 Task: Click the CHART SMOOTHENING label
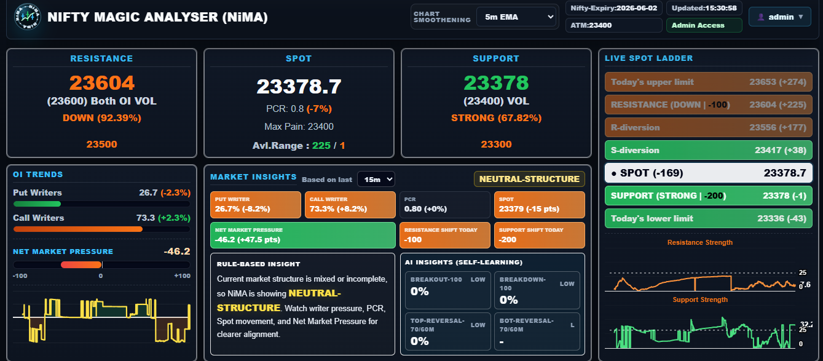coord(442,17)
